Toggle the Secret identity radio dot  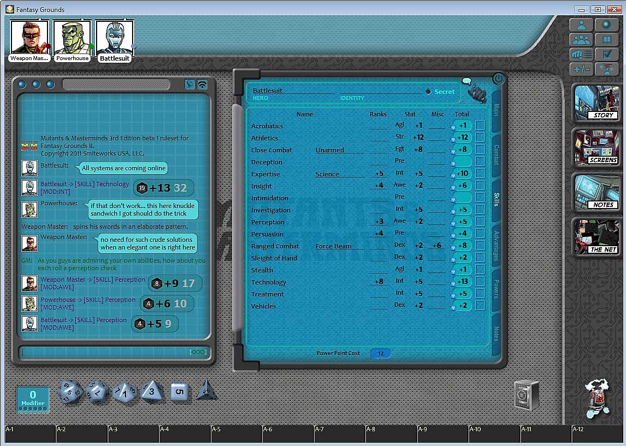(428, 91)
